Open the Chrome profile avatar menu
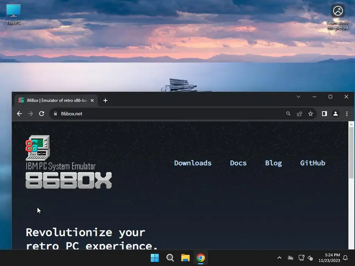This screenshot has height=266, width=355. click(x=336, y=114)
